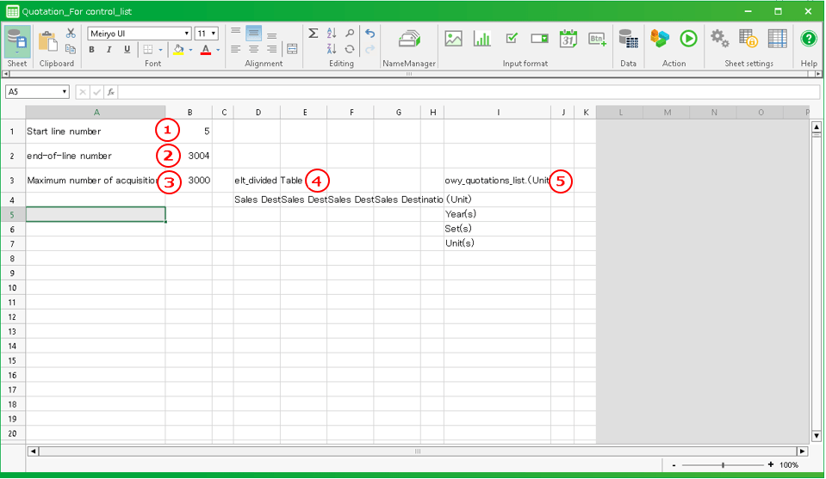
Task: Insert an image input format
Action: [453, 39]
